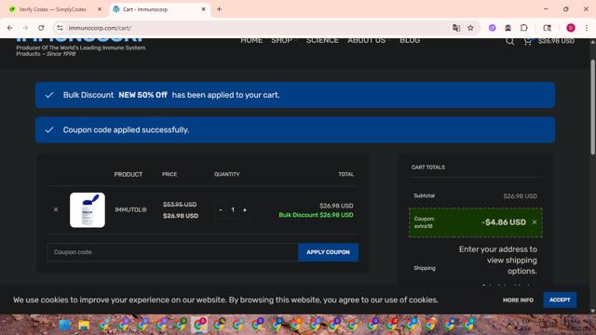Click the page vertical scrollbar thumb
Screen dimensions: 596x335
[x=592, y=107]
